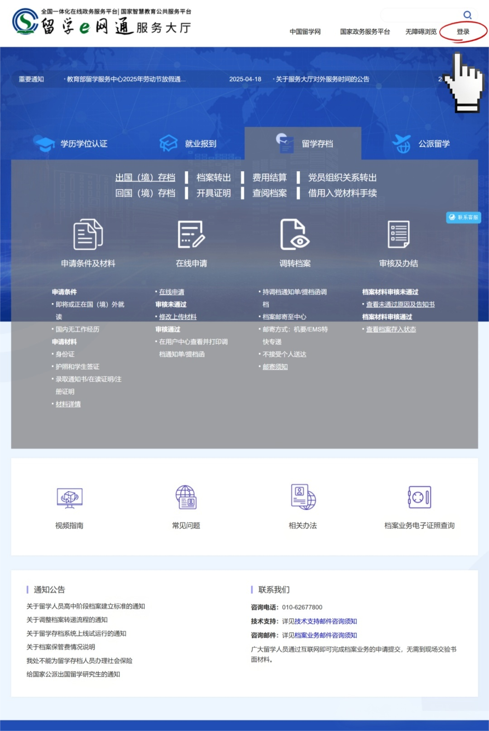Click the 相关办法 document globe icon
Screen dimensions: 489x731
coord(303,497)
